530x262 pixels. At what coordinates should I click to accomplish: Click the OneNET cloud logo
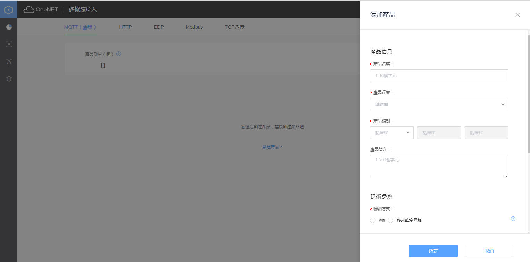click(41, 10)
